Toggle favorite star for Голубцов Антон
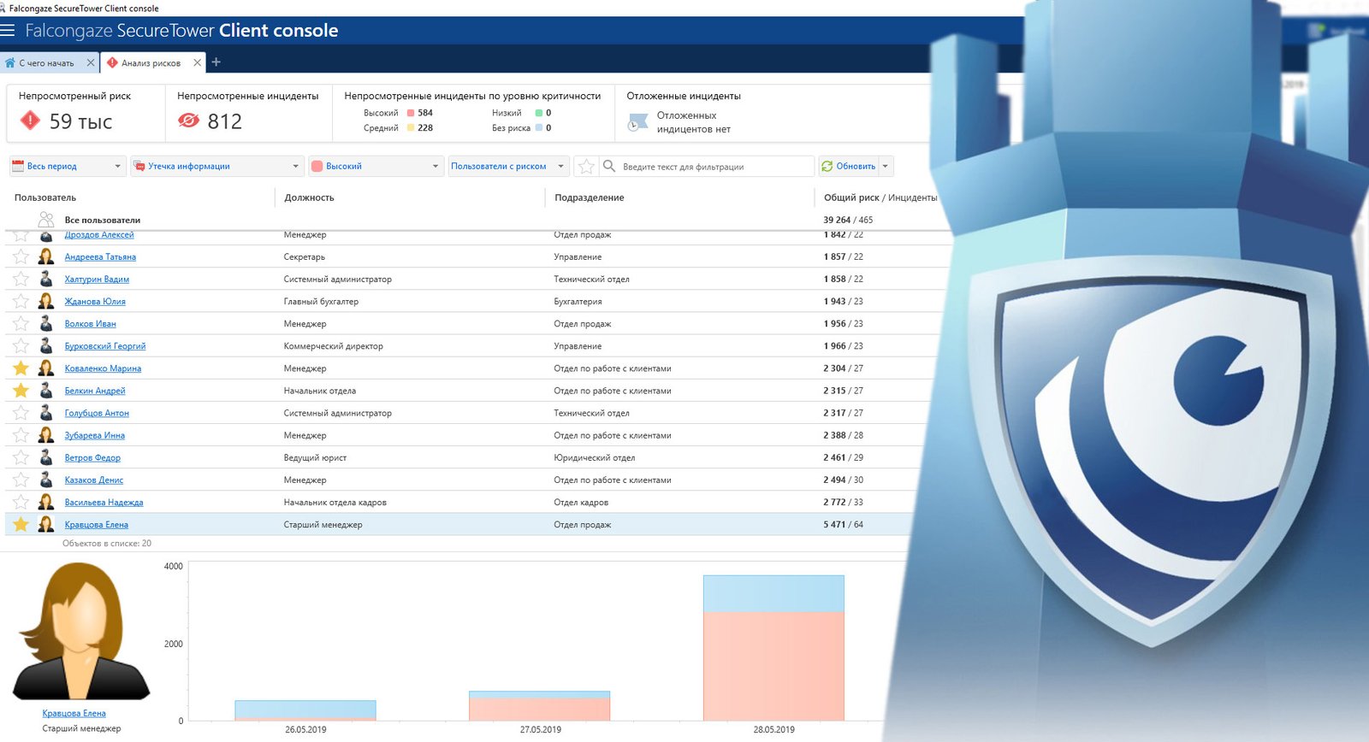 21,412
